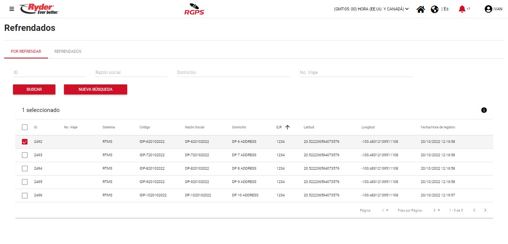The height and width of the screenshot is (244, 508).
Task: Open the IVAN user profile icon
Action: click(x=488, y=9)
